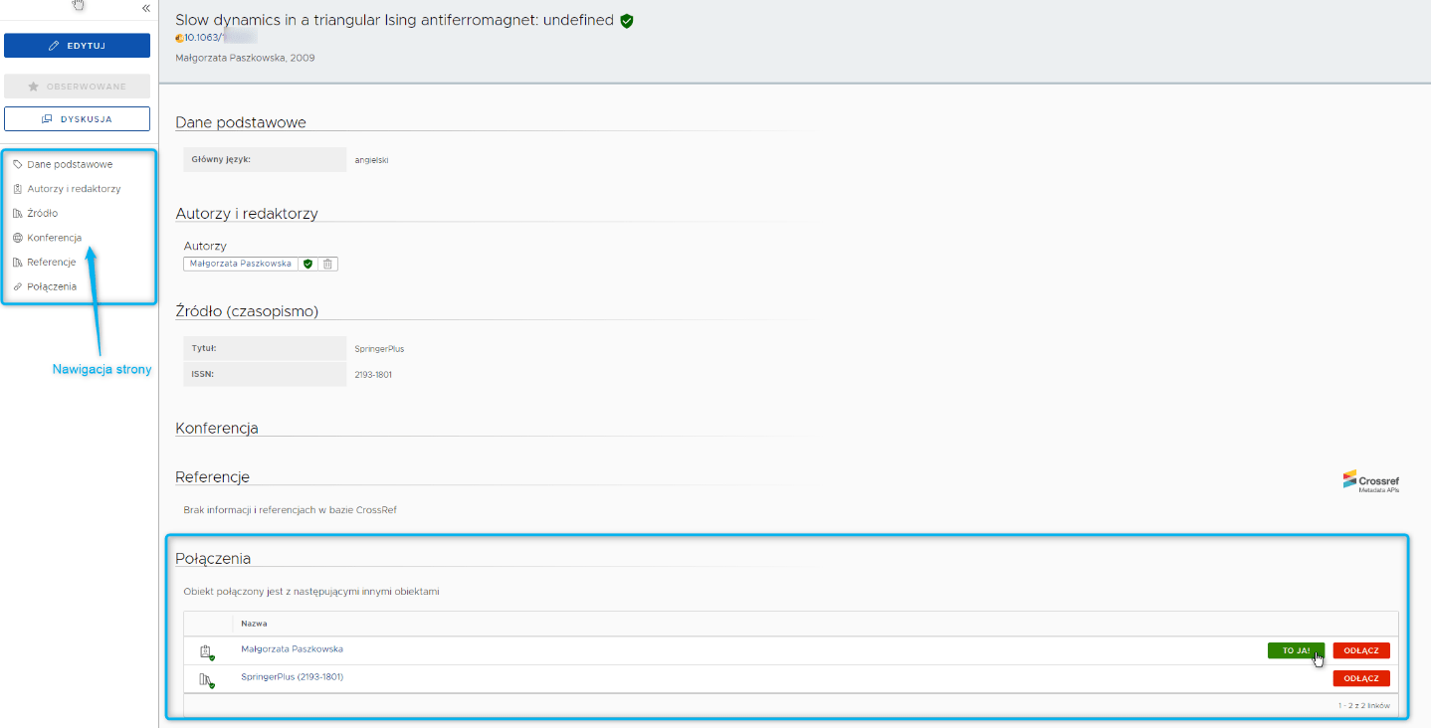This screenshot has width=1431, height=728.
Task: Disconnect SpringerPlus with its ODŁĄCZ button
Action: [x=1360, y=678]
